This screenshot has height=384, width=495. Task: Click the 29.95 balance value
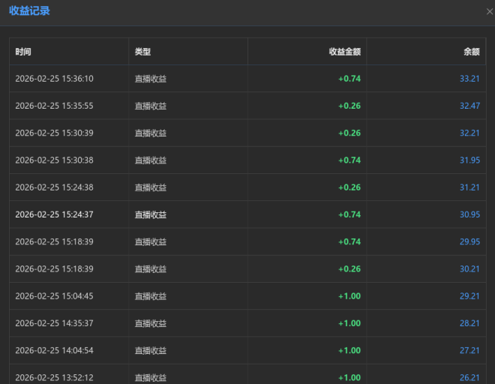(x=469, y=241)
